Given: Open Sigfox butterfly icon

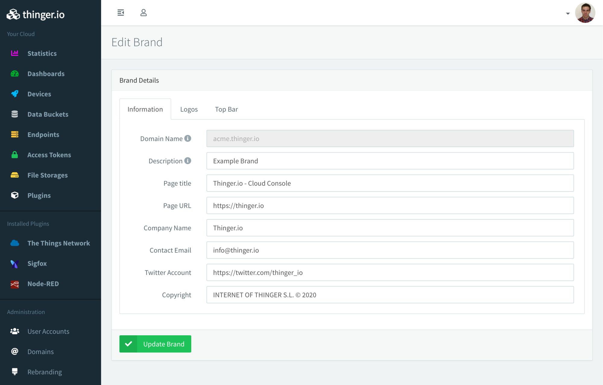Looking at the screenshot, I should [x=14, y=264].
